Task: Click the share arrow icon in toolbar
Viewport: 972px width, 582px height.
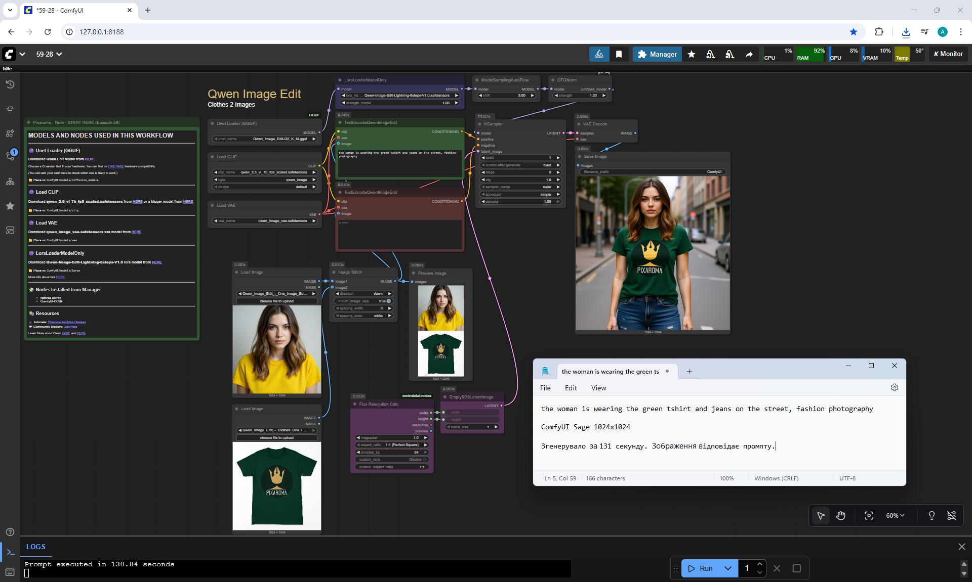Action: coord(749,54)
